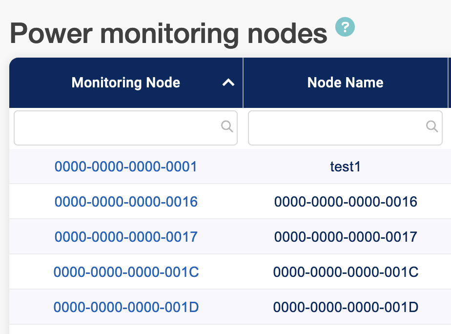
Task: Click the help question mark icon beside the title
Action: (x=345, y=26)
